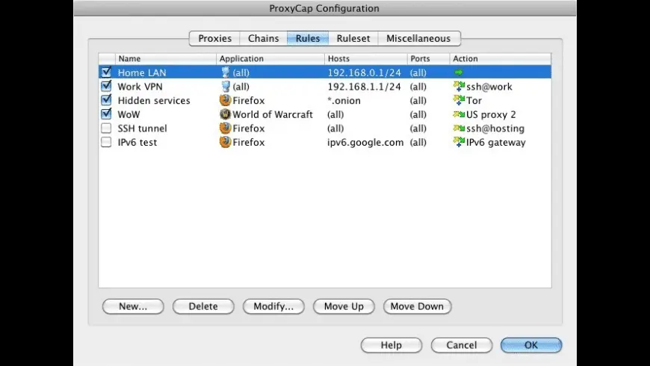Screen dimensions: 650x366
Task: Switch to the Proxies tab
Action: tap(214, 38)
